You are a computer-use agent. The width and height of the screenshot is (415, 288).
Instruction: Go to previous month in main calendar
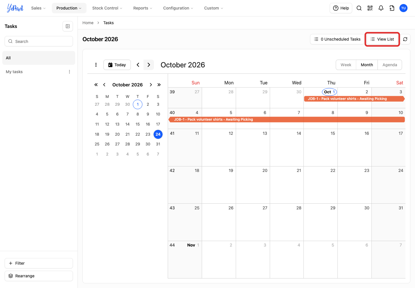138,65
